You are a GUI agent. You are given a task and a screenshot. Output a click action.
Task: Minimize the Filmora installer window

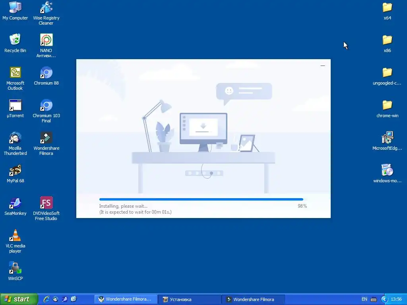tap(323, 66)
